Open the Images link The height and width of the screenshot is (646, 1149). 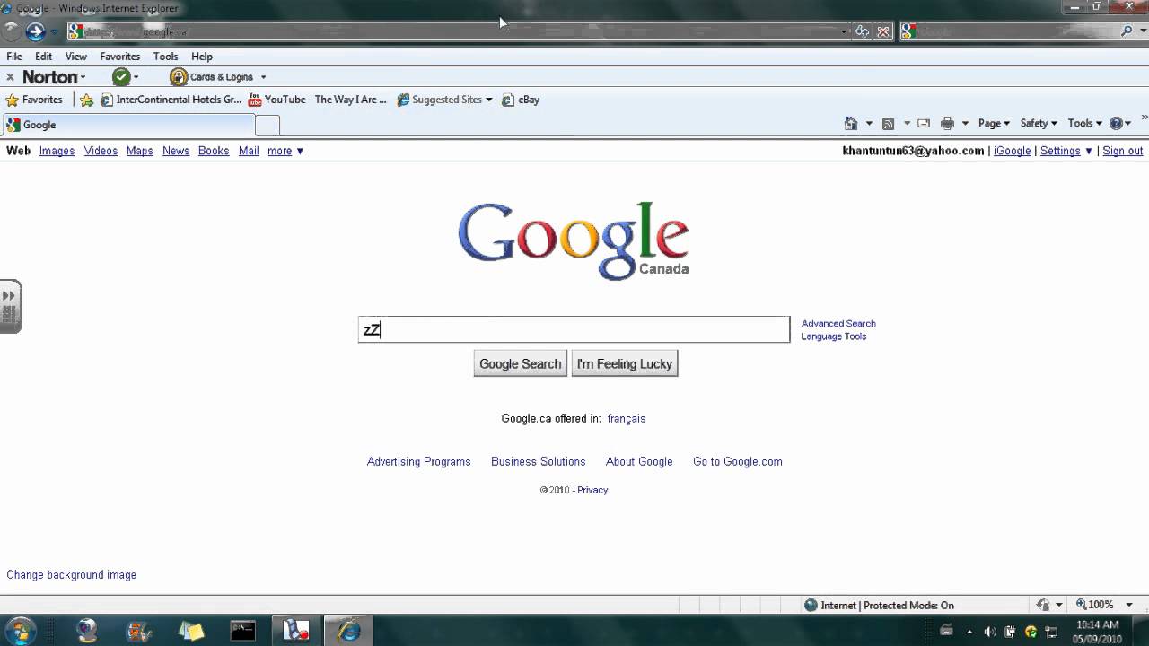coord(57,151)
